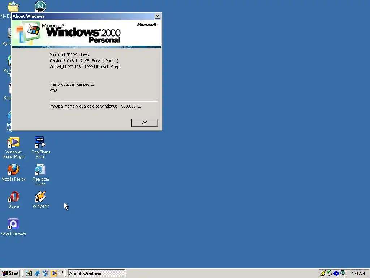Expand the quick launch overflow chevron
The height and width of the screenshot is (278, 370).
click(61, 272)
